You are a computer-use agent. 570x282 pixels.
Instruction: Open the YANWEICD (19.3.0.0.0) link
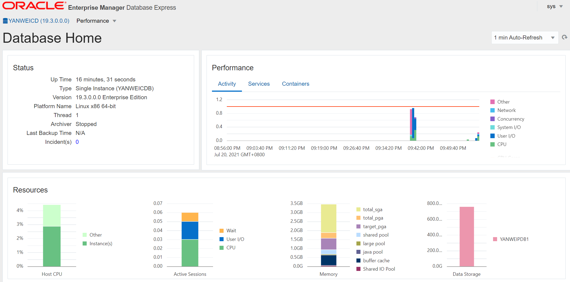[39, 21]
